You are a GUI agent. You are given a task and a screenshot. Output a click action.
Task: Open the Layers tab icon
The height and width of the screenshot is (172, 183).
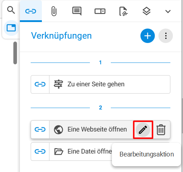coord(147,11)
